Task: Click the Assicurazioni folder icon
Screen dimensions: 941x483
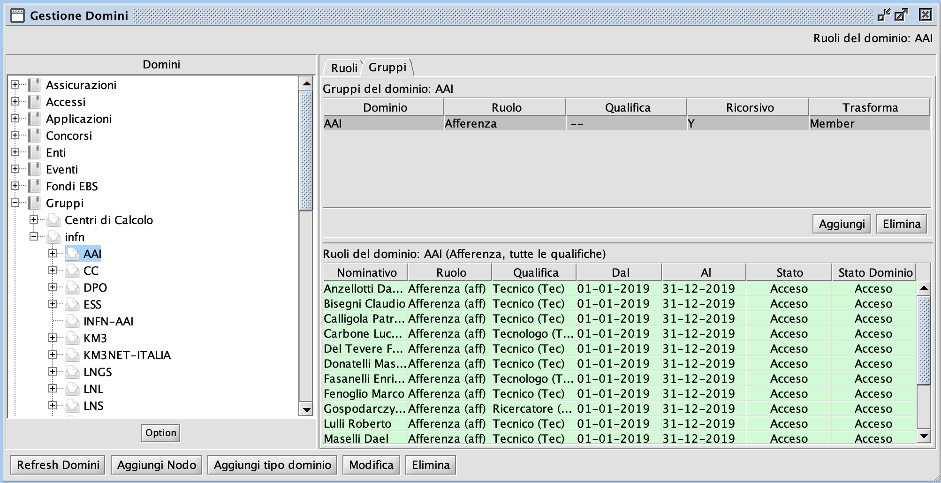Action: (35, 85)
